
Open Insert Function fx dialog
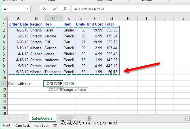coord(65,9)
